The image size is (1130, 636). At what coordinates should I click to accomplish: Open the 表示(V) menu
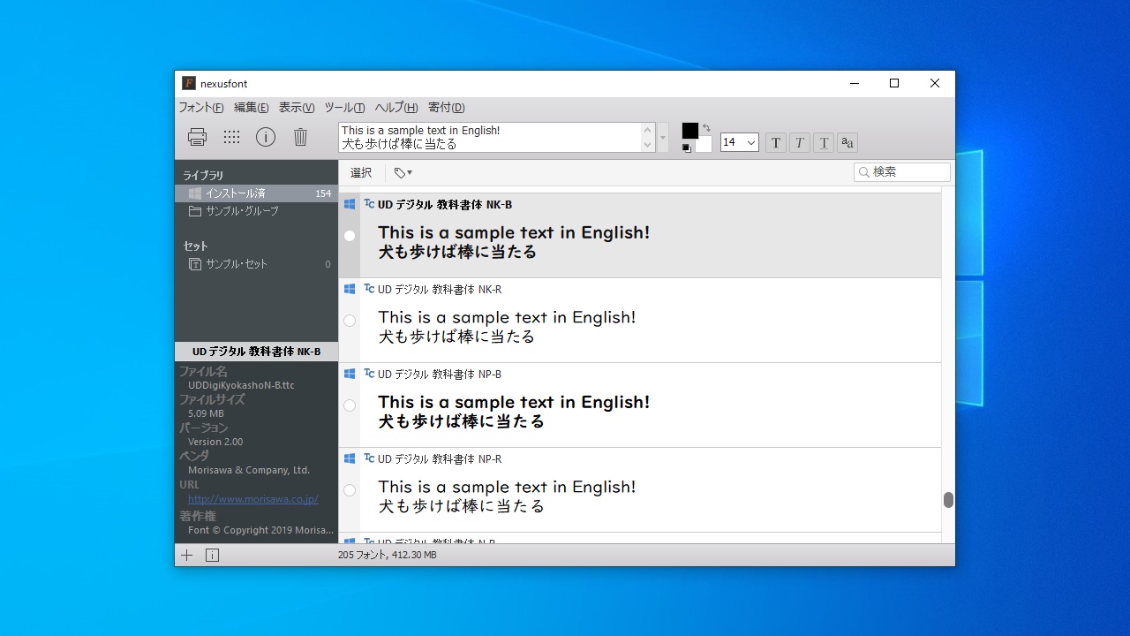coord(297,108)
